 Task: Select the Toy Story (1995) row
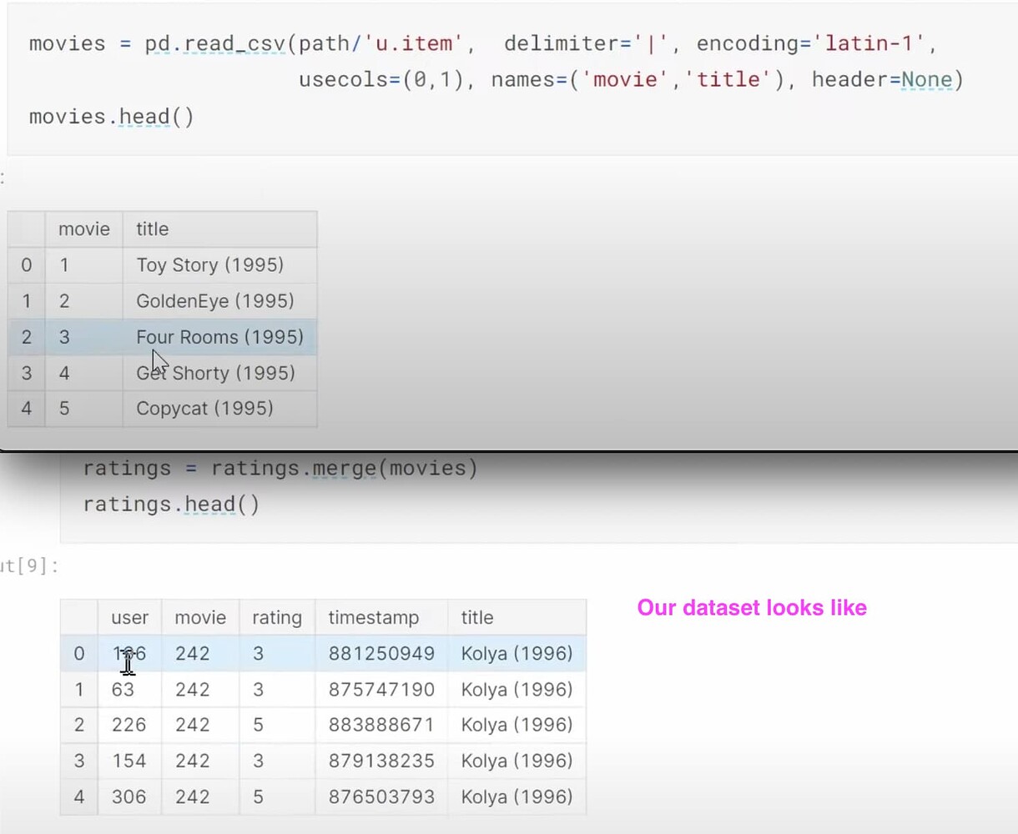pos(210,264)
